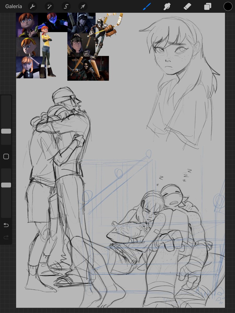This screenshot has width=235, height=313.
Task: Tap the girl with yellow headband reference
Action: pyautogui.click(x=28, y=47)
